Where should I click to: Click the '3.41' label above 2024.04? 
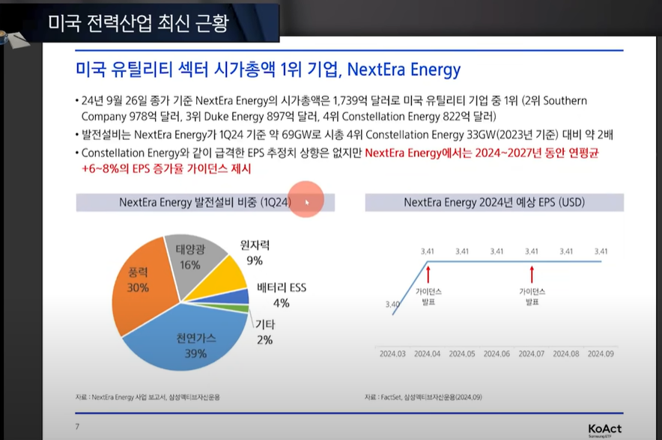pos(428,251)
